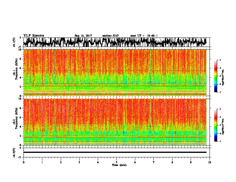Click time axis tick label 10
The width and height of the screenshot is (236, 182).
pyautogui.click(x=209, y=162)
